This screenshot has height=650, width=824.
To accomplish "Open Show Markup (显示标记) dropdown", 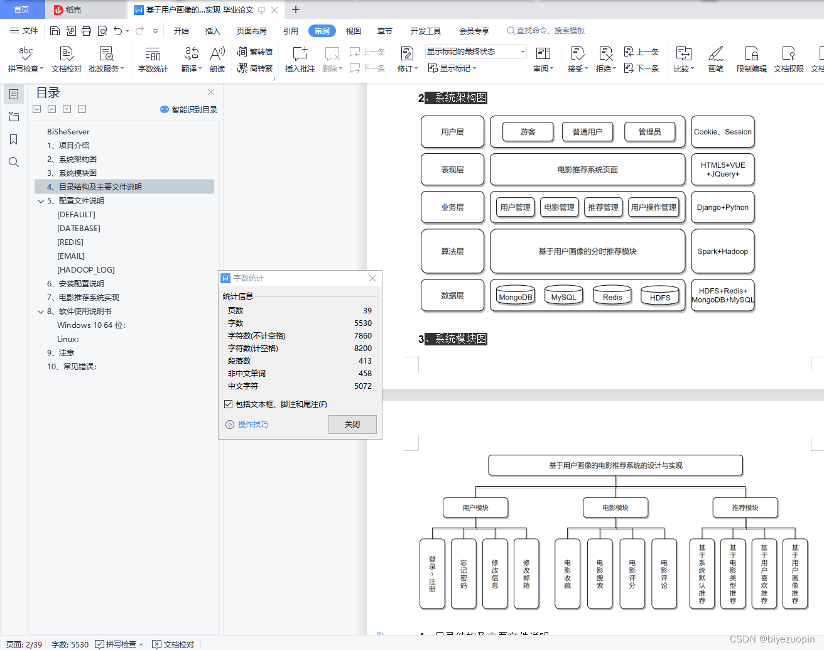I will [x=452, y=68].
